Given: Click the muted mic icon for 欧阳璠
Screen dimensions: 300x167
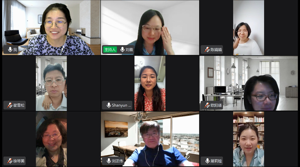Looking at the screenshot, I should (207, 105).
